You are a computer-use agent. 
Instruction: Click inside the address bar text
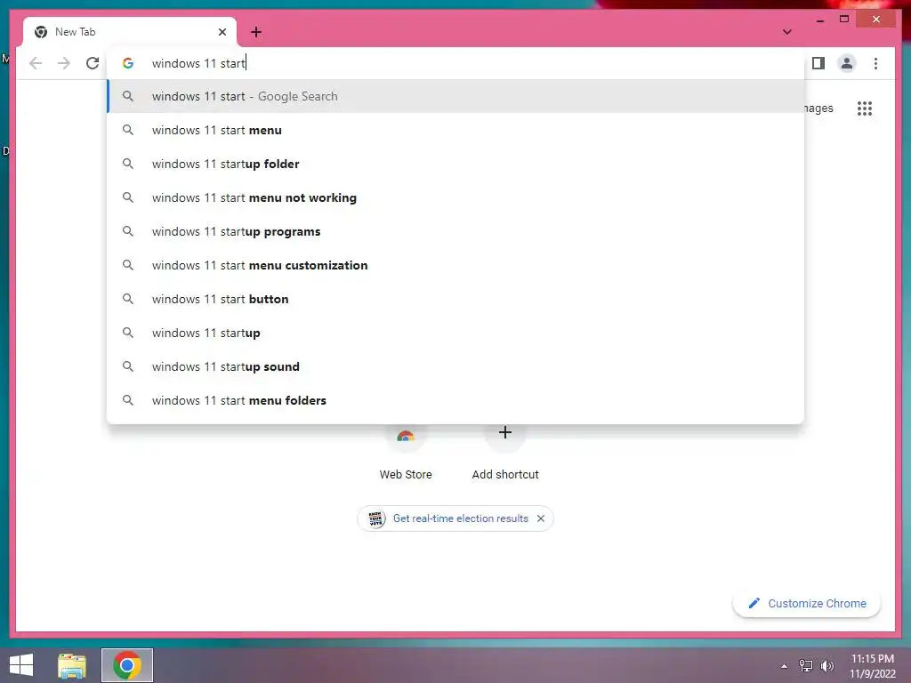[x=198, y=63]
